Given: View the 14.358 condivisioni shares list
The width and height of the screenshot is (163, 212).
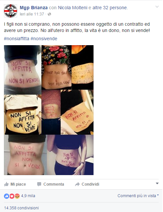Looking at the screenshot, I should [x=21, y=208].
